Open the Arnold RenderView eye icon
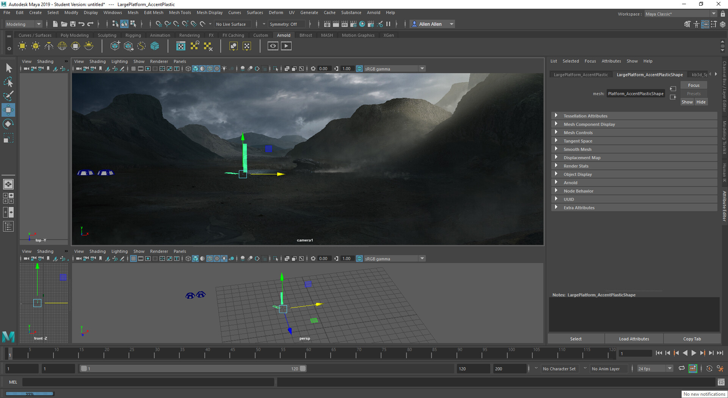The image size is (728, 398). (273, 46)
